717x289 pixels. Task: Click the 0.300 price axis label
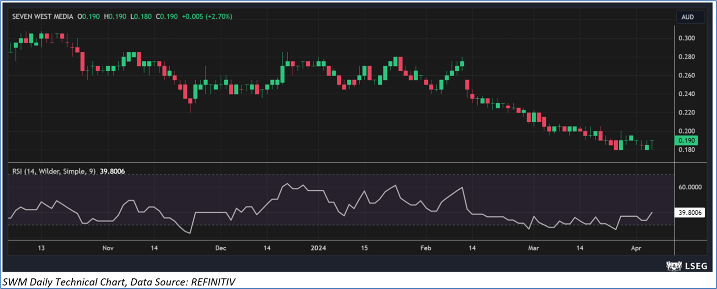pos(687,38)
